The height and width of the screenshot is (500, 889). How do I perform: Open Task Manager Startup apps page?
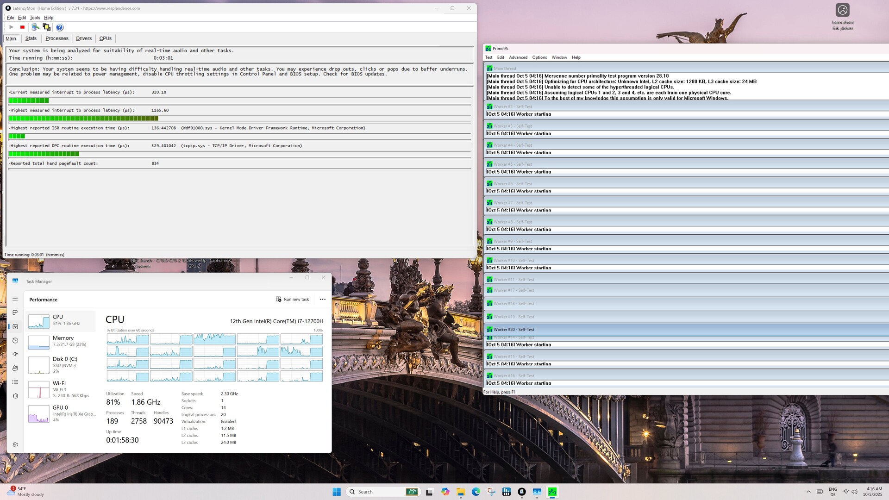pyautogui.click(x=15, y=354)
